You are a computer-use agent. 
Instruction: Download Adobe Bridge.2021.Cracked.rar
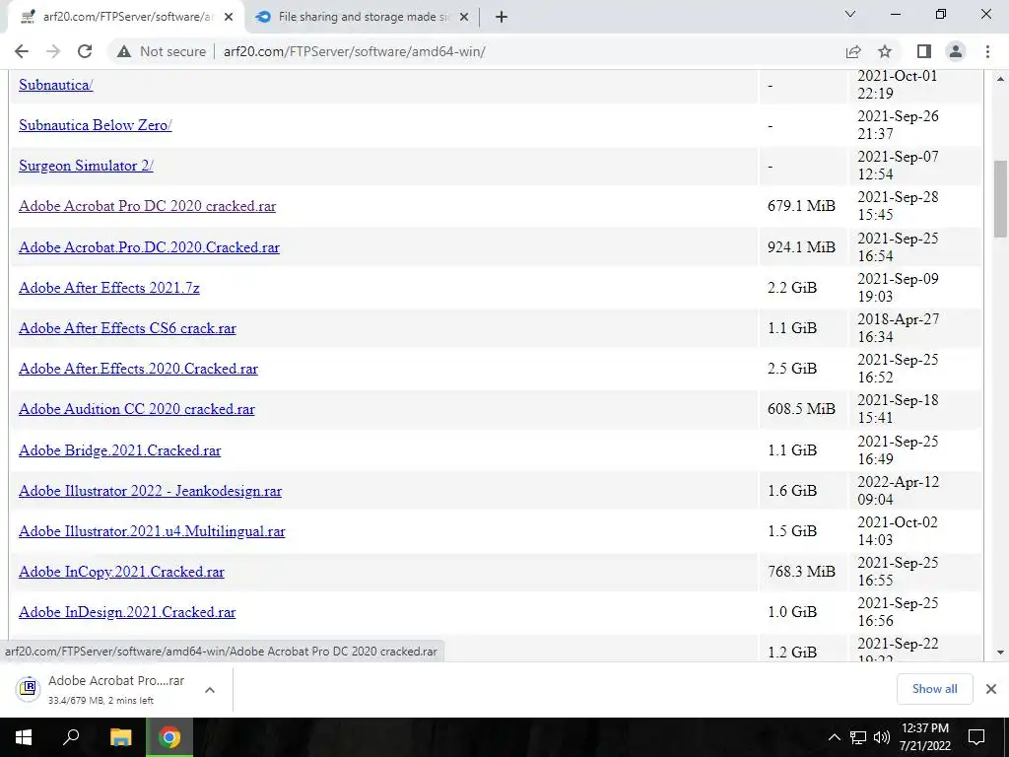coord(119,450)
